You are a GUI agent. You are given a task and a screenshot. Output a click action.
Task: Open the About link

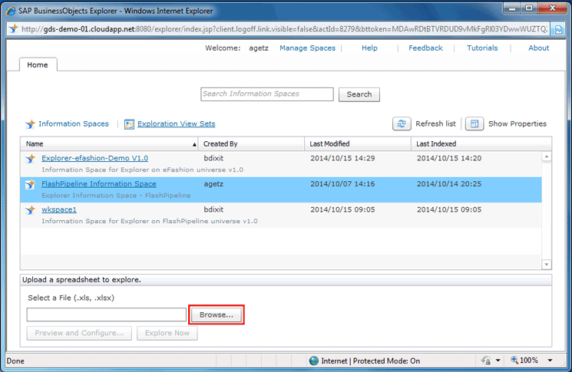(538, 48)
